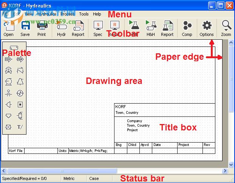Select the reducer trapezoid palette tool
Image resolution: width=235 pixels, height=183 pixels.
8,105
